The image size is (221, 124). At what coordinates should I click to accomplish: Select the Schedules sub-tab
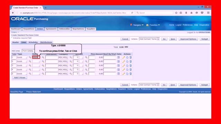(x=33, y=42)
